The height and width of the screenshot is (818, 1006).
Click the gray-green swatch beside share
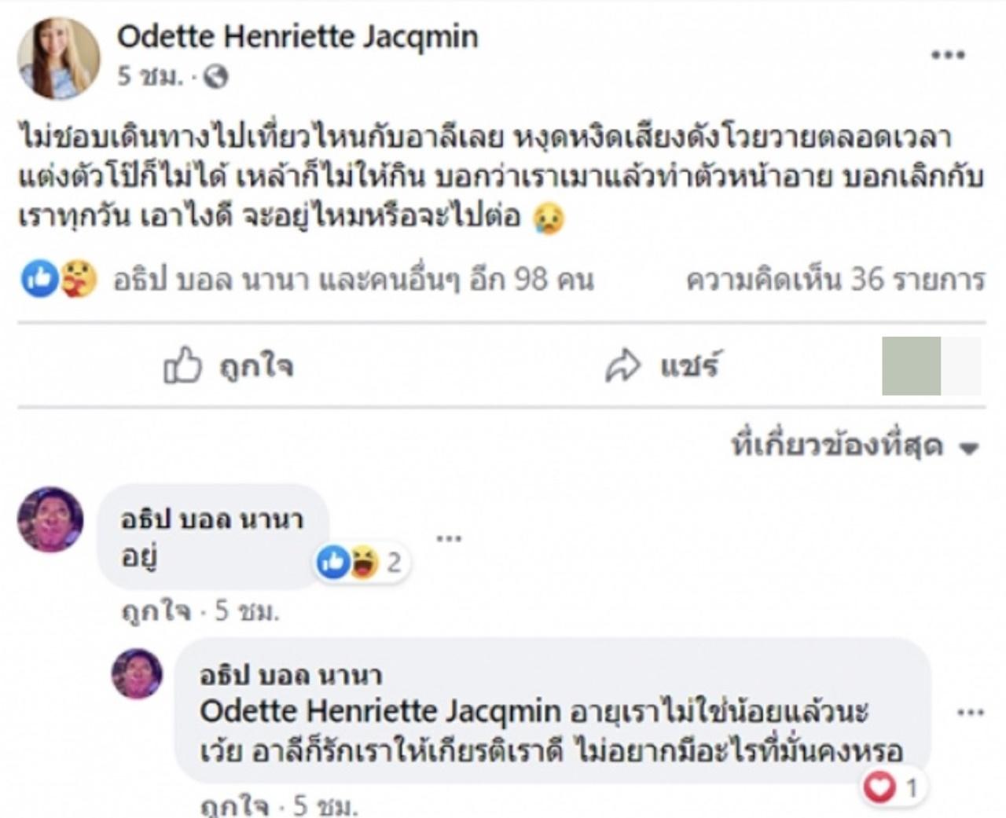pyautogui.click(x=911, y=366)
